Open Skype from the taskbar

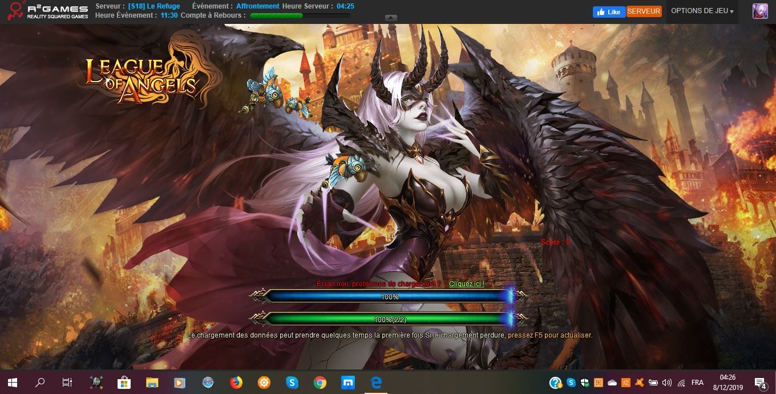tap(292, 383)
